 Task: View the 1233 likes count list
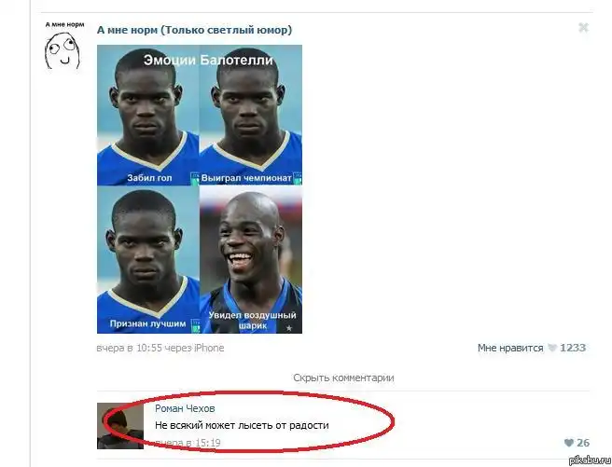pyautogui.click(x=573, y=348)
